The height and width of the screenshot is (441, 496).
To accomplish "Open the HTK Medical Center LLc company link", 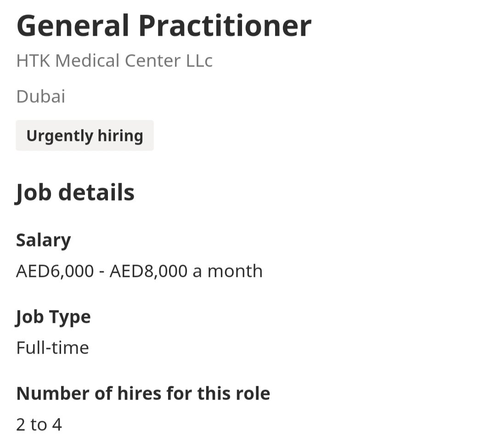I will (114, 61).
